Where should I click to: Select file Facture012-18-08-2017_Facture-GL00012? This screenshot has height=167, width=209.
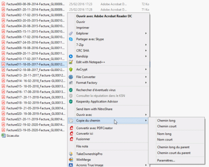[35, 70]
